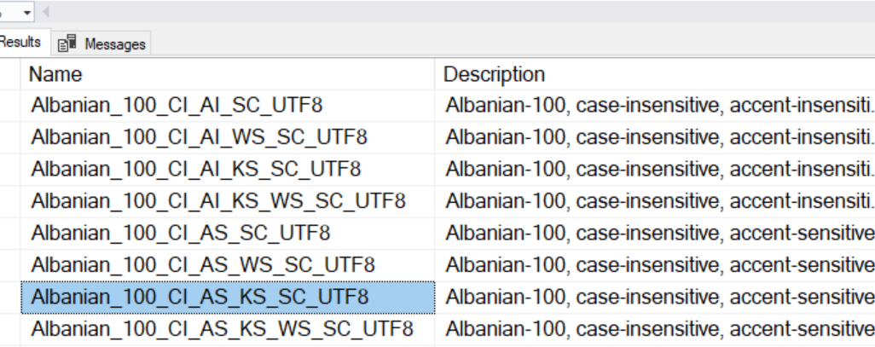Select the Albanian_100_CI_AI_KS_WS_SC_UTF8 name cell
Image resolution: width=875 pixels, height=347 pixels.
click(218, 201)
